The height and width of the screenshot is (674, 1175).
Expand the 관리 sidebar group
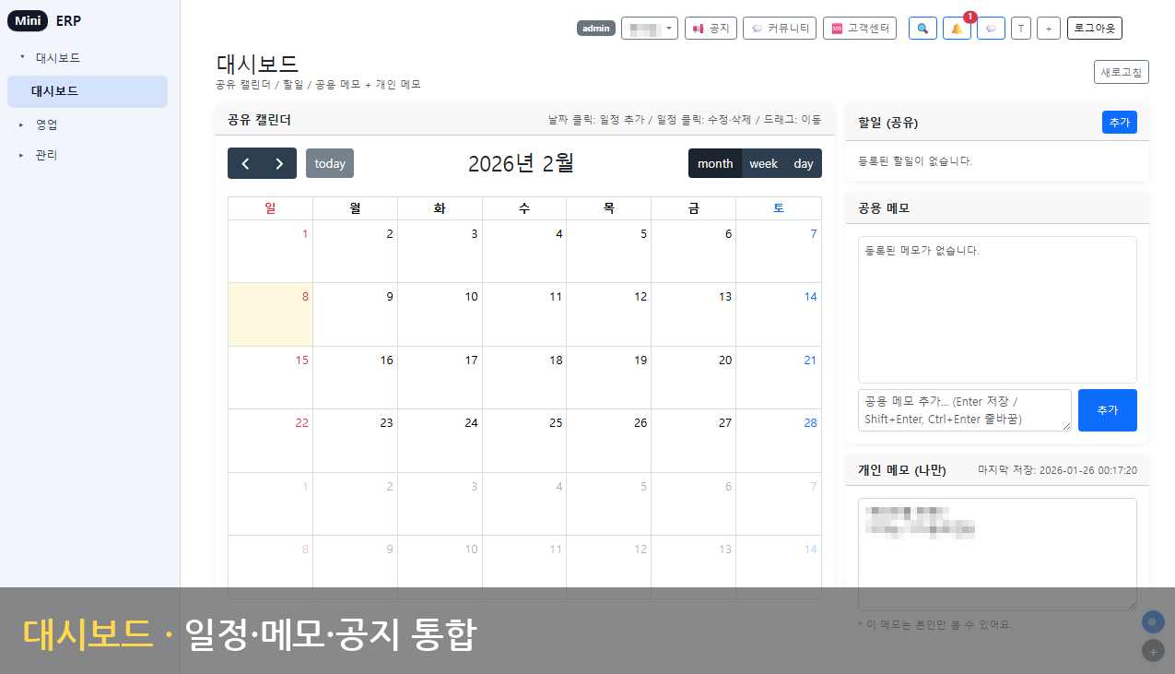point(46,155)
